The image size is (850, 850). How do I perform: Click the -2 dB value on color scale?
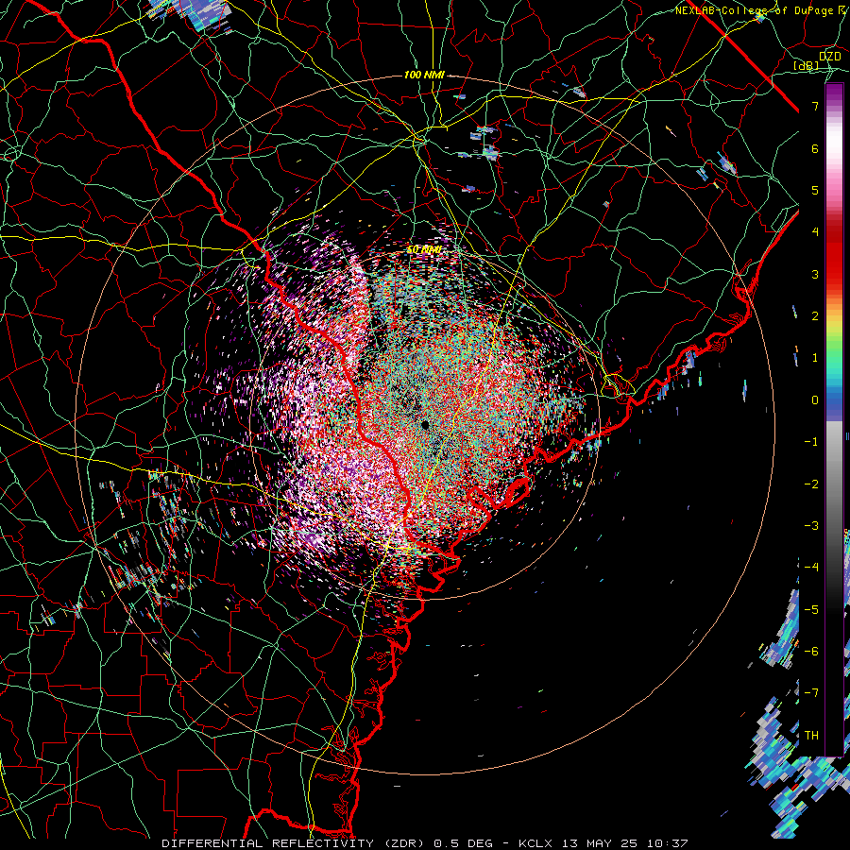point(811,484)
